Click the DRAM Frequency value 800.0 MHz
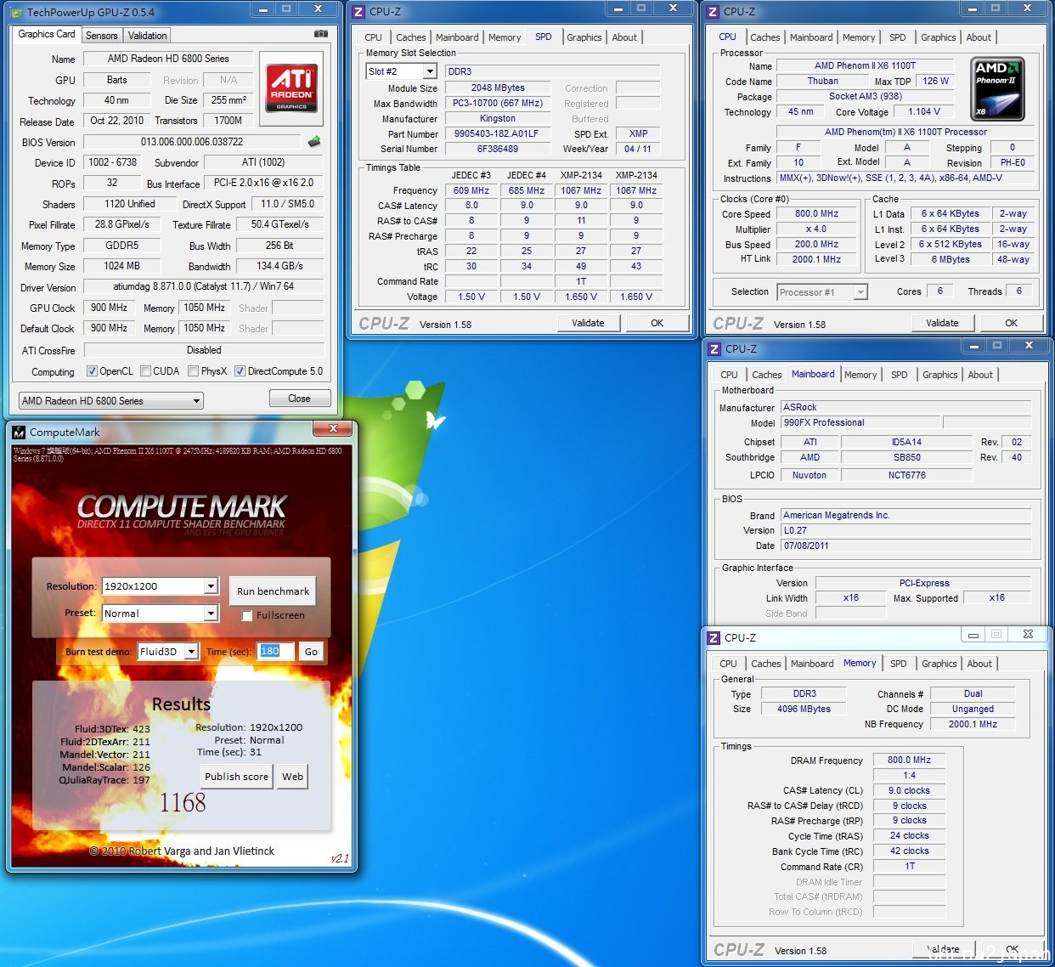 pyautogui.click(x=909, y=760)
